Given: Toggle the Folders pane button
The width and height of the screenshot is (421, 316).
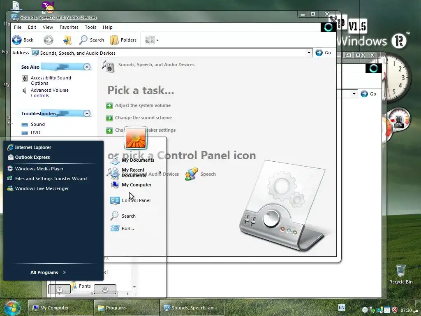Looking at the screenshot, I should point(123,40).
